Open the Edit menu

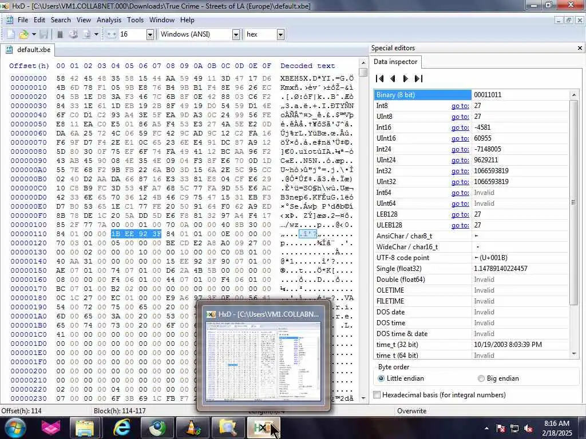(x=39, y=20)
